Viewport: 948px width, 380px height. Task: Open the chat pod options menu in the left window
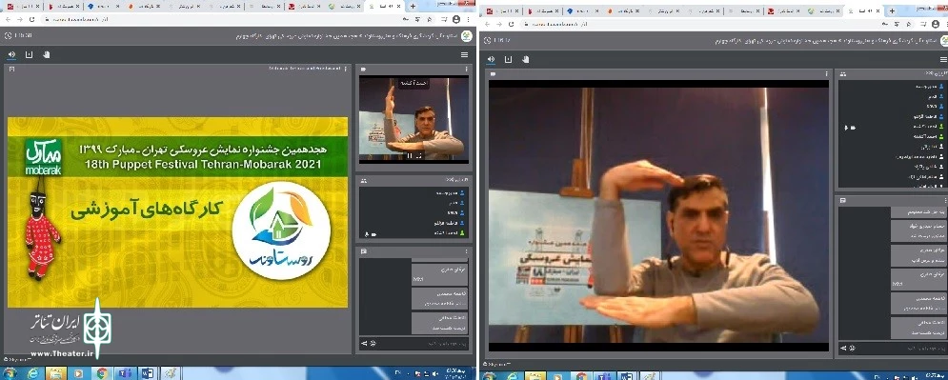[x=466, y=250]
